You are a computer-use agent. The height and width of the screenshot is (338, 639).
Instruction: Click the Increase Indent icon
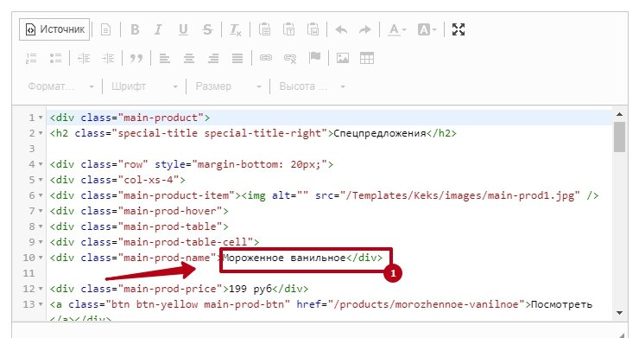tap(108, 59)
